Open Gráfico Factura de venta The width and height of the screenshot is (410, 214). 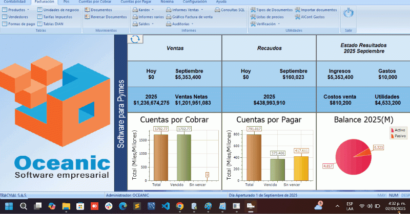(188, 17)
